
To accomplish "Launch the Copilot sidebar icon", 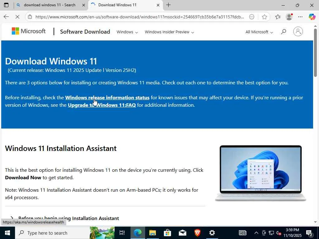I will point(312,17).
